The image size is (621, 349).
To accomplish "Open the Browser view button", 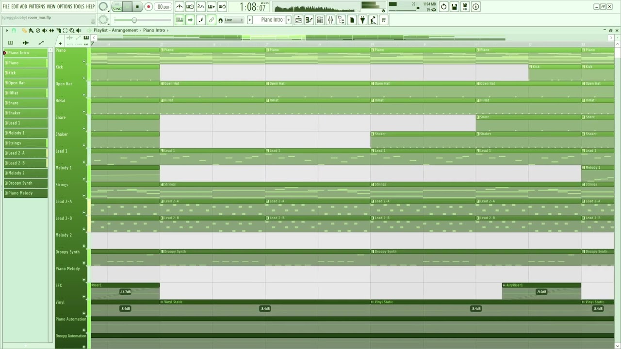I will [341, 20].
